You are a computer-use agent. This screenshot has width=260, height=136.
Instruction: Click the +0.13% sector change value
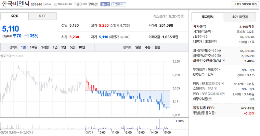(x=249, y=113)
